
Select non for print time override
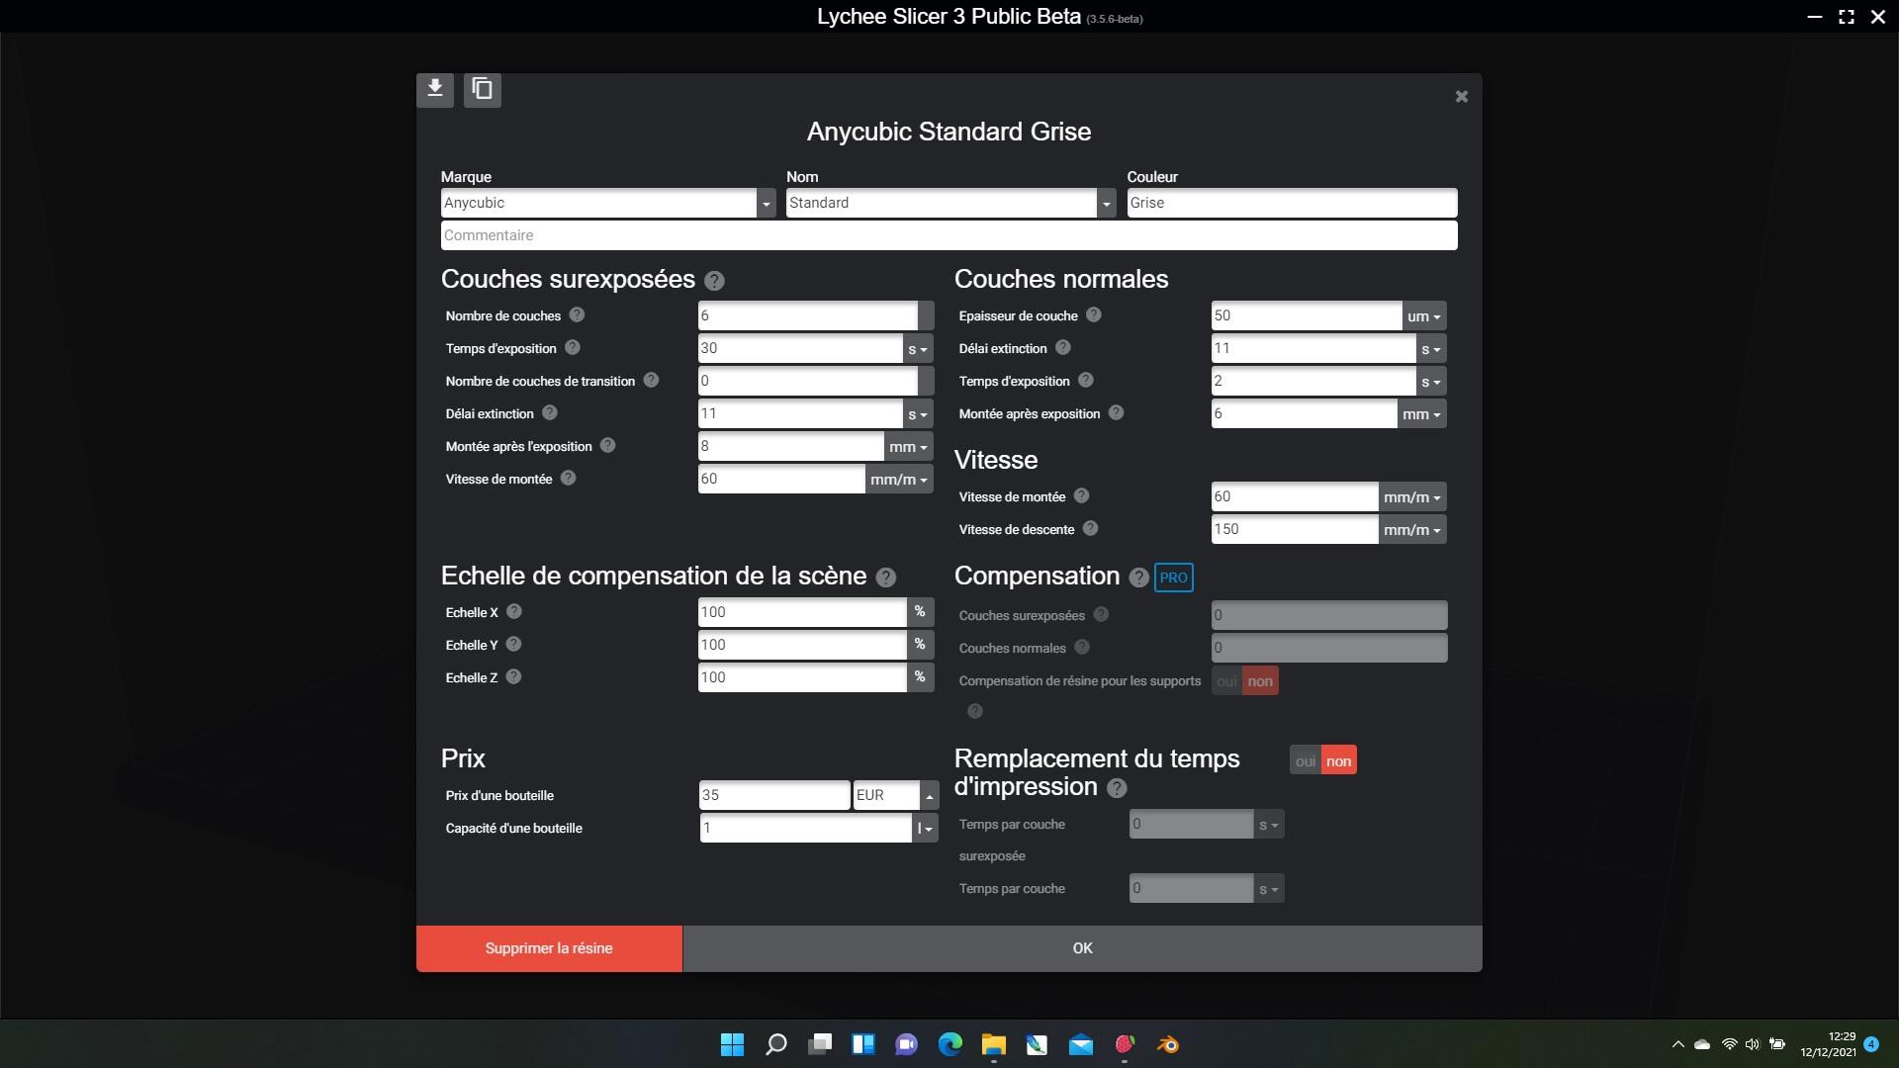1338,760
